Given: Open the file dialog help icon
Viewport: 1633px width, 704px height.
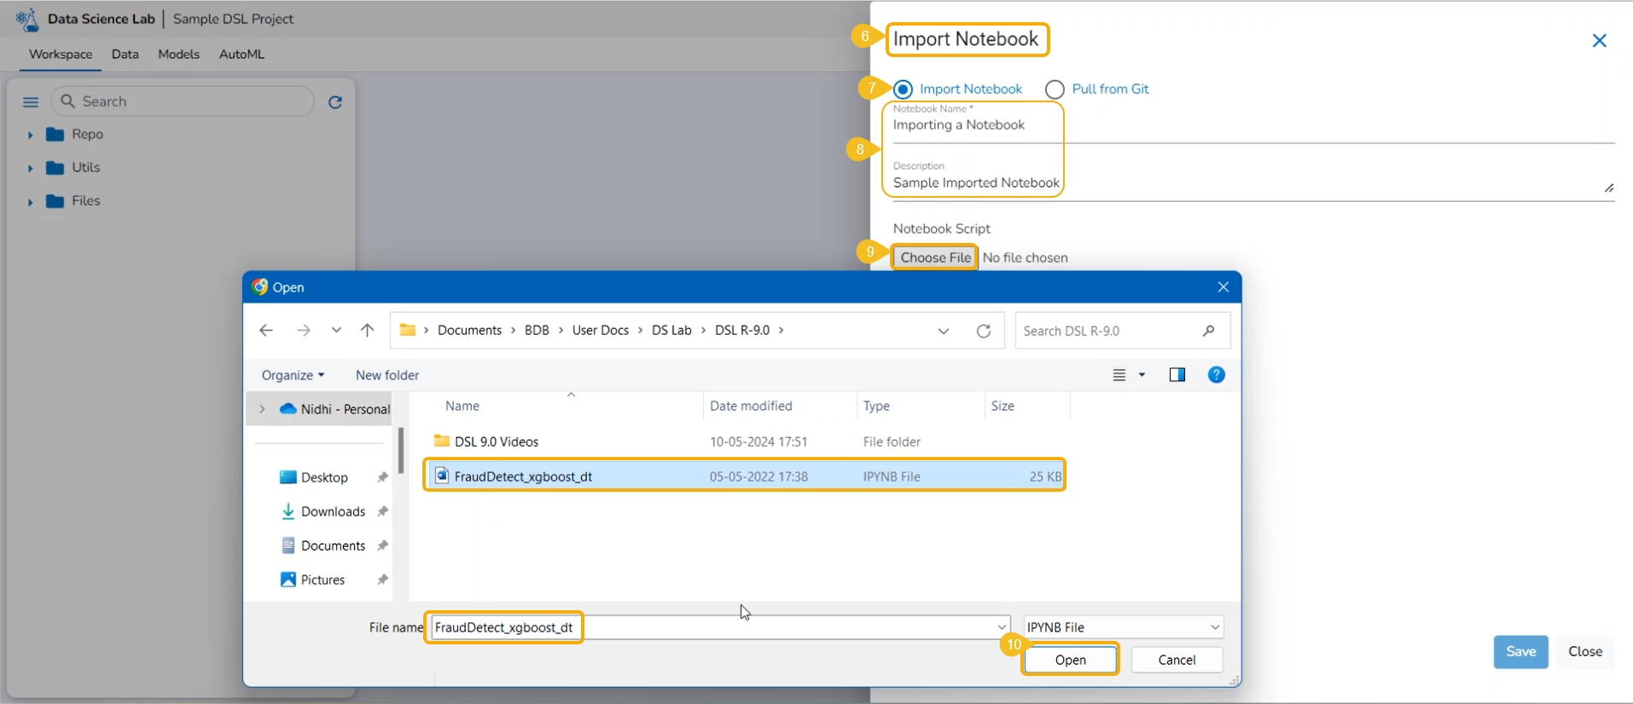Looking at the screenshot, I should 1216,375.
